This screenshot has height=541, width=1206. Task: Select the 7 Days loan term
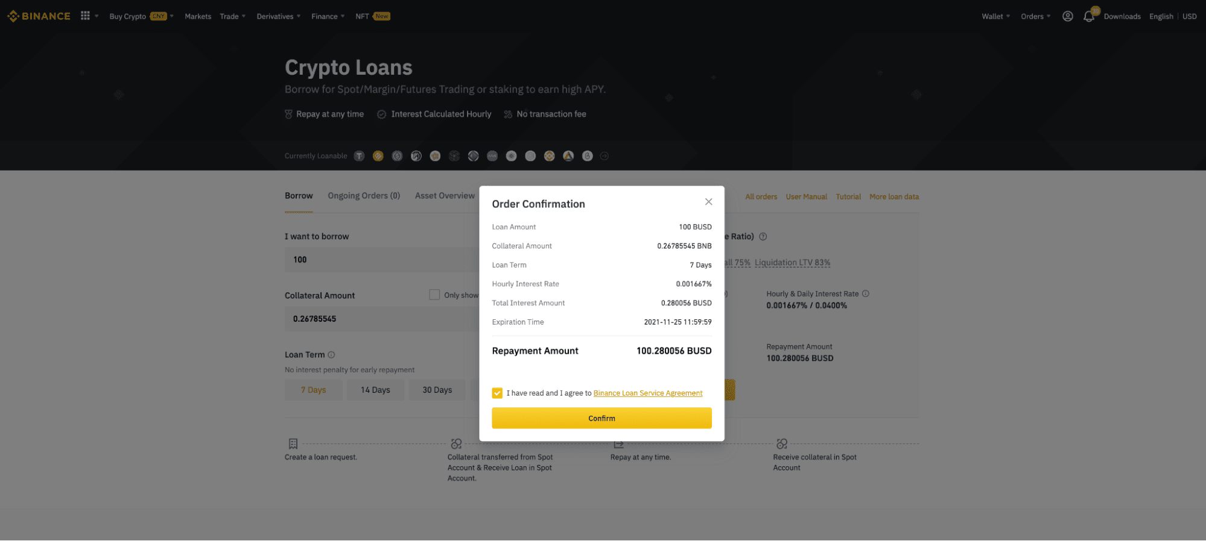tap(314, 390)
